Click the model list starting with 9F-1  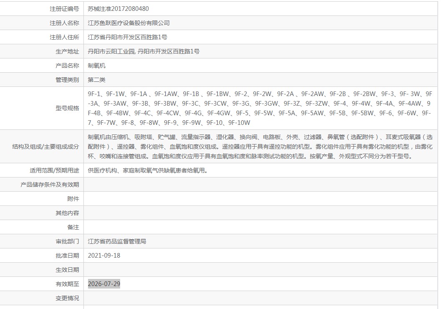pos(260,108)
